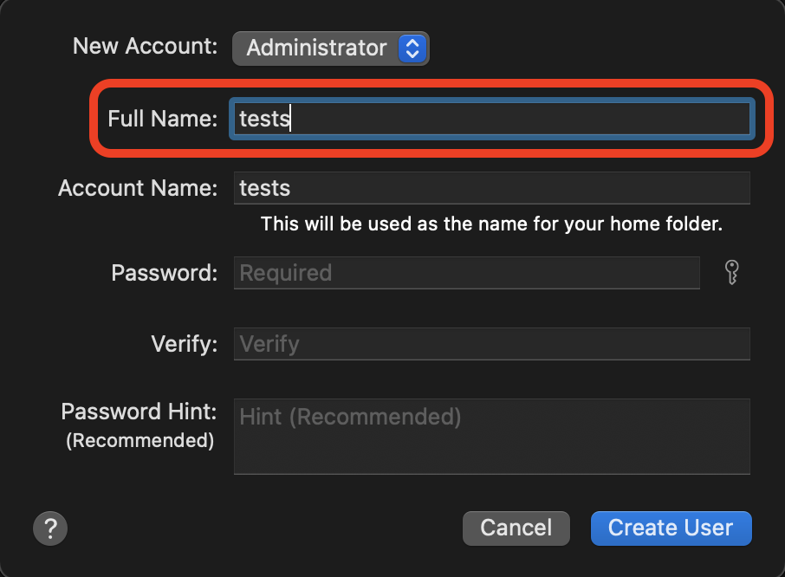Focus the Account Name text field

491,188
